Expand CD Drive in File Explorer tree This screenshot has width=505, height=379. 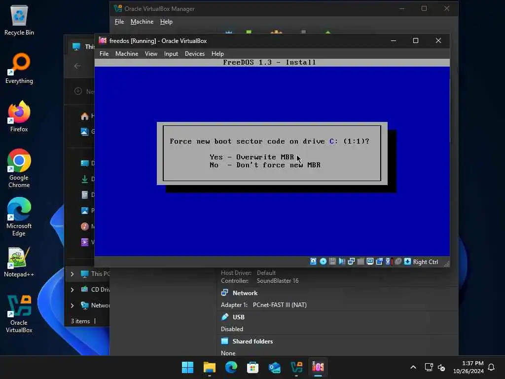pos(72,290)
